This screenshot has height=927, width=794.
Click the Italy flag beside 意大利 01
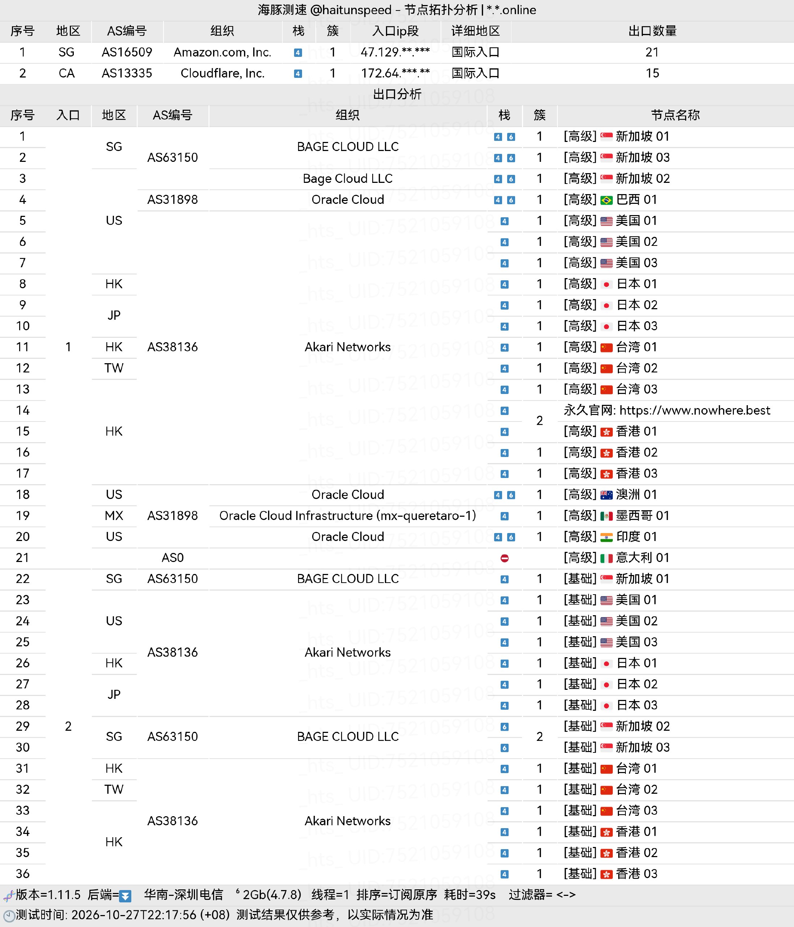(x=606, y=558)
